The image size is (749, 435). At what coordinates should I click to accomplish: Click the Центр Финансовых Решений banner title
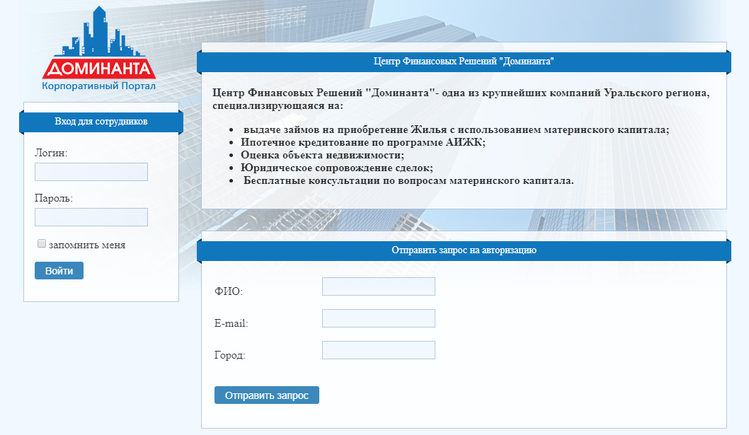coord(463,62)
